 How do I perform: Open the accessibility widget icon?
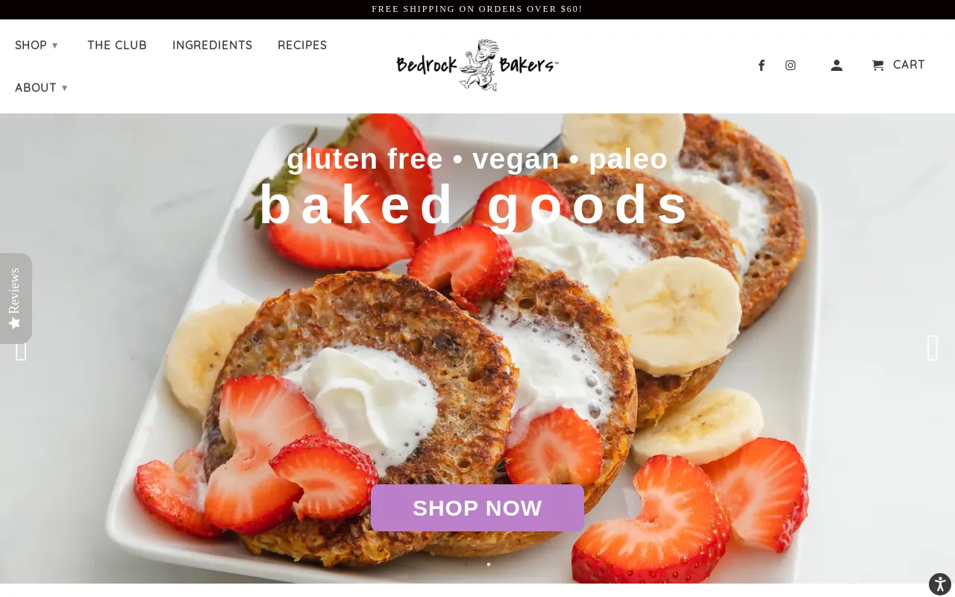[940, 584]
